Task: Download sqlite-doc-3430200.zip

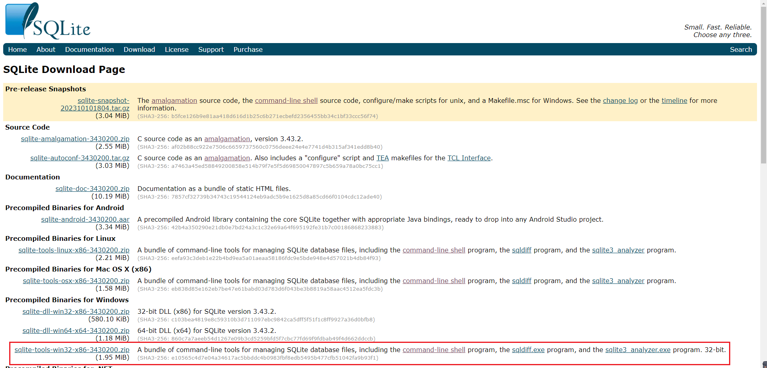Action: pos(92,189)
